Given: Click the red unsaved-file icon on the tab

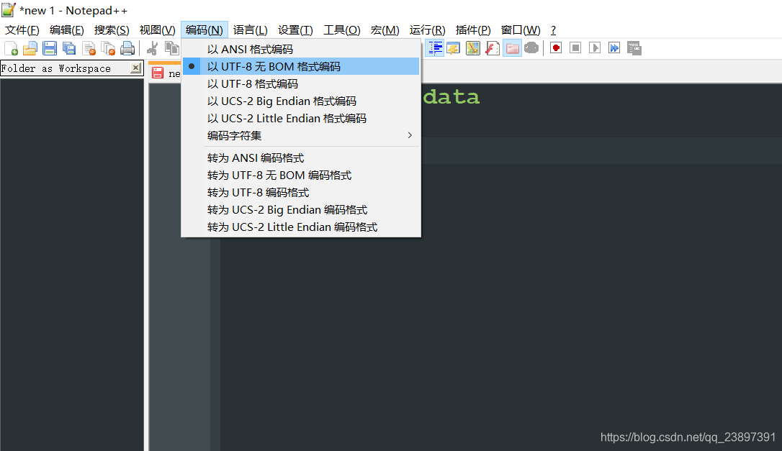Looking at the screenshot, I should tap(158, 73).
